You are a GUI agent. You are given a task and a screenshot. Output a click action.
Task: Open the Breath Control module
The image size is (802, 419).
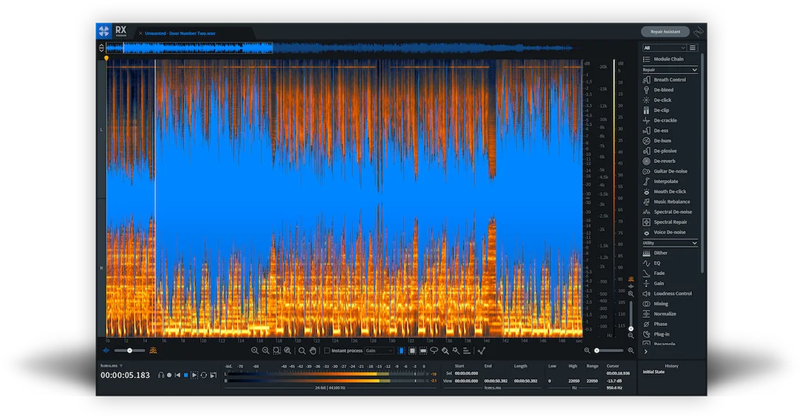[x=665, y=80]
